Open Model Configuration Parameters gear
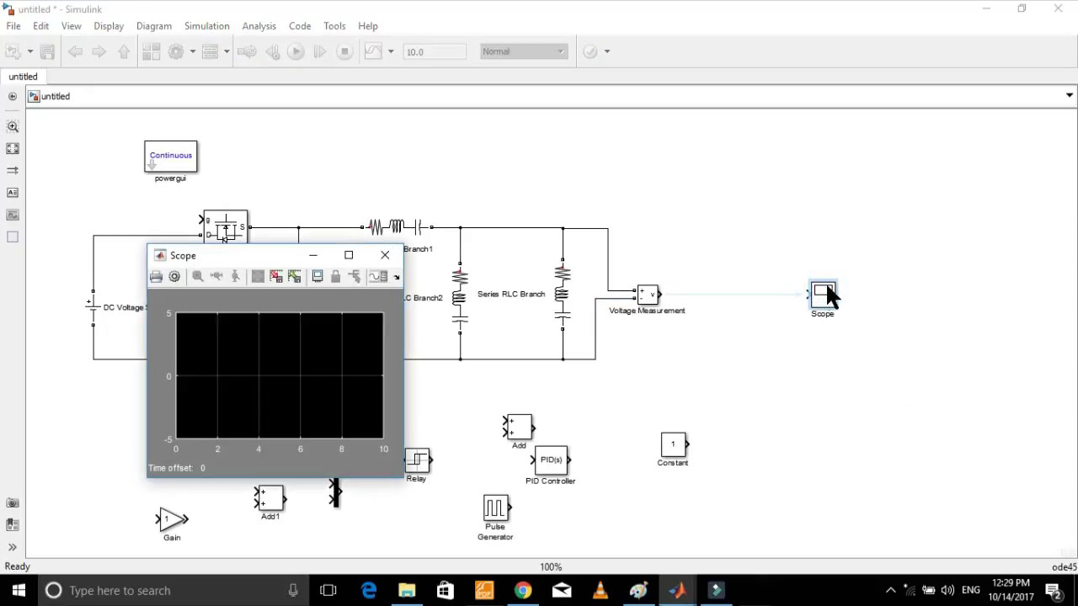This screenshot has width=1078, height=606. [176, 51]
